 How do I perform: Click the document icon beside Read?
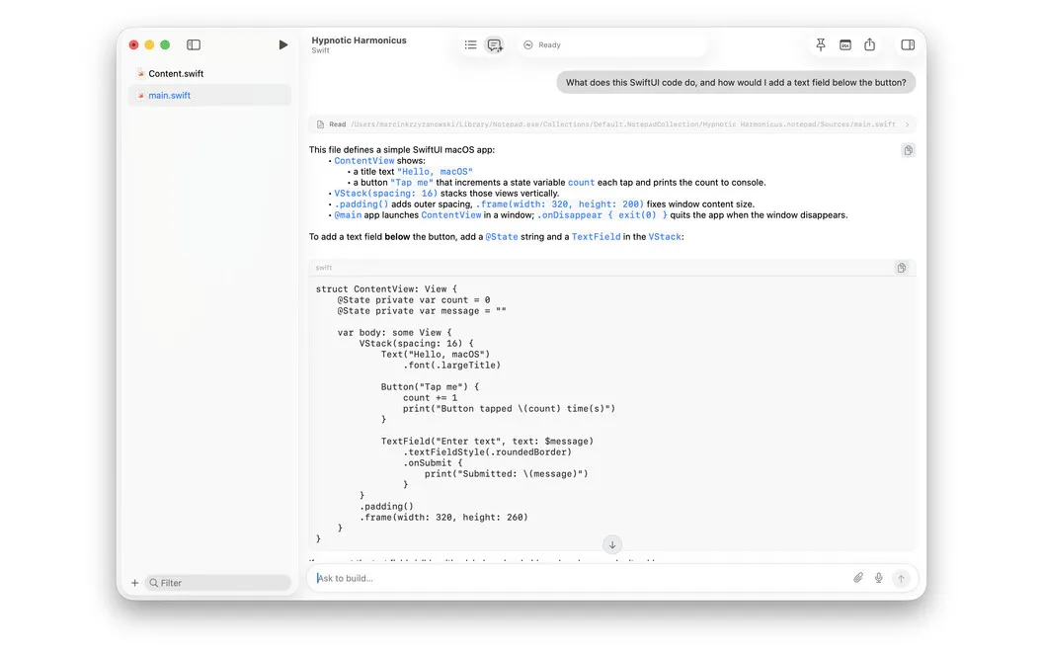point(320,124)
